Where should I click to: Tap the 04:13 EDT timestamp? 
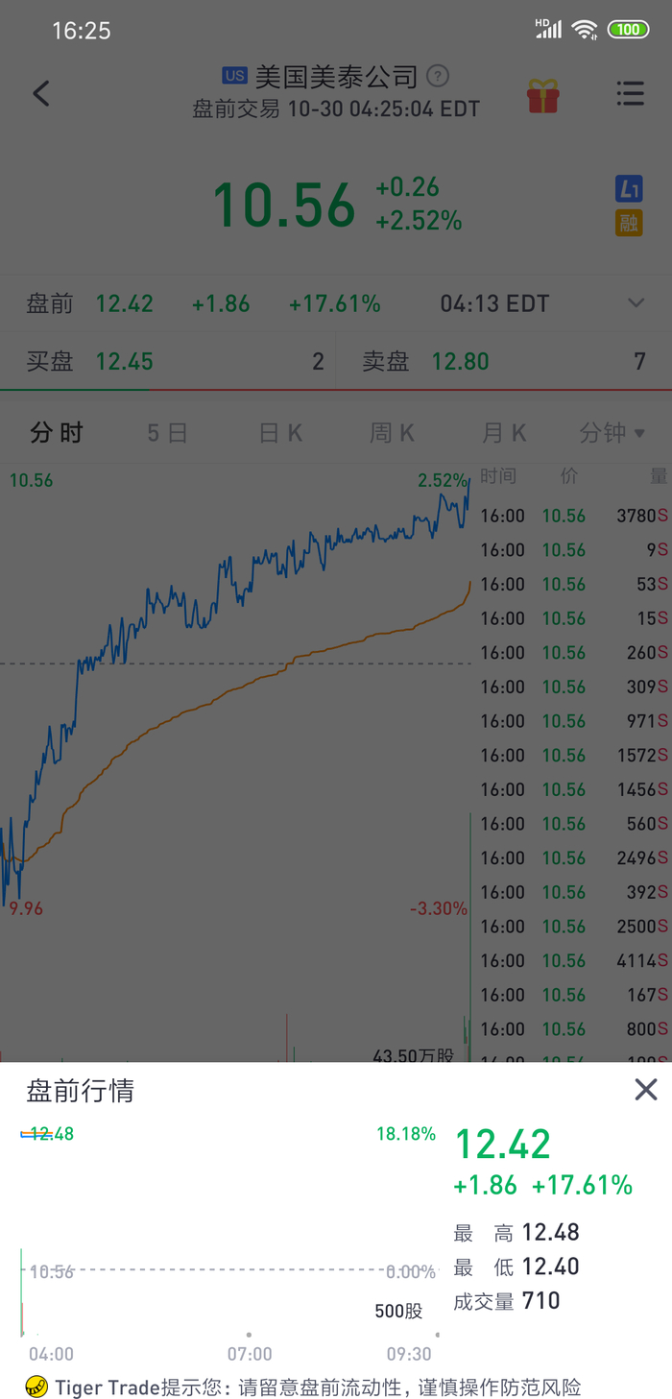click(494, 304)
